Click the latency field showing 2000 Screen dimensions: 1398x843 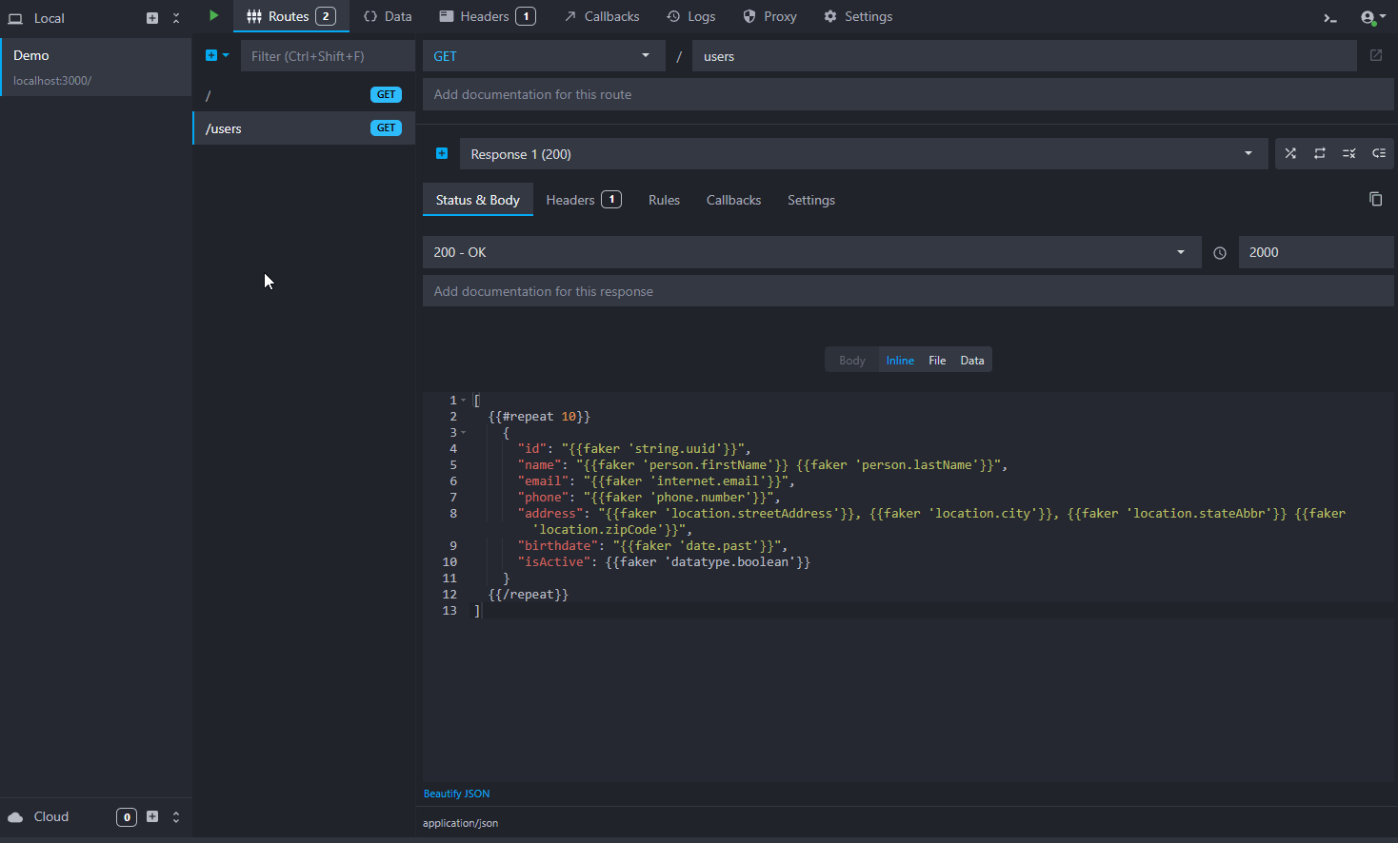click(1315, 252)
